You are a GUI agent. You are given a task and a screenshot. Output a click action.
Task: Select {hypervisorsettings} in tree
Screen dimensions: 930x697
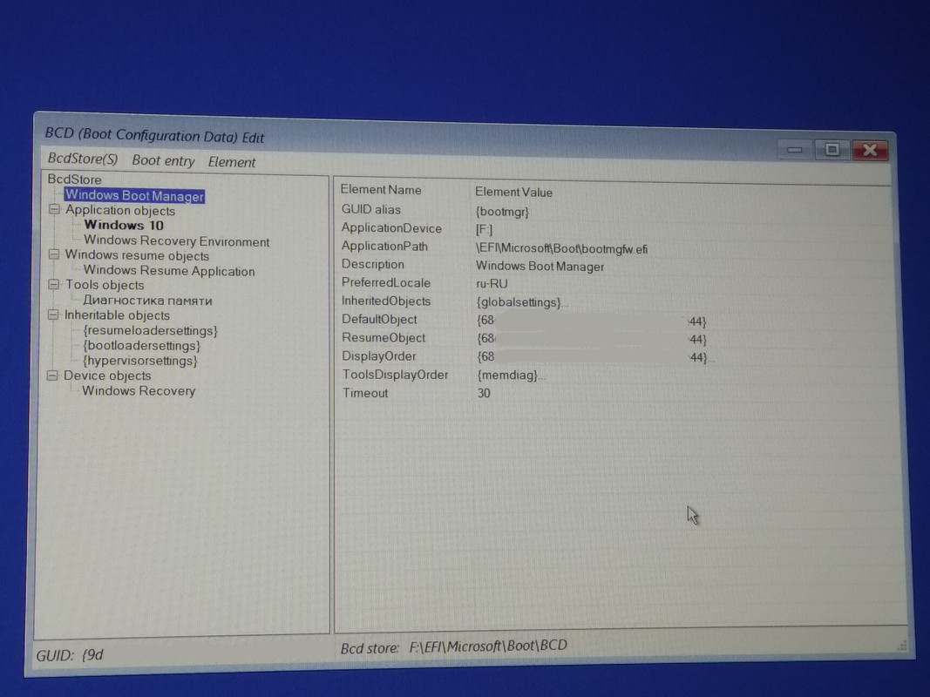[140, 361]
